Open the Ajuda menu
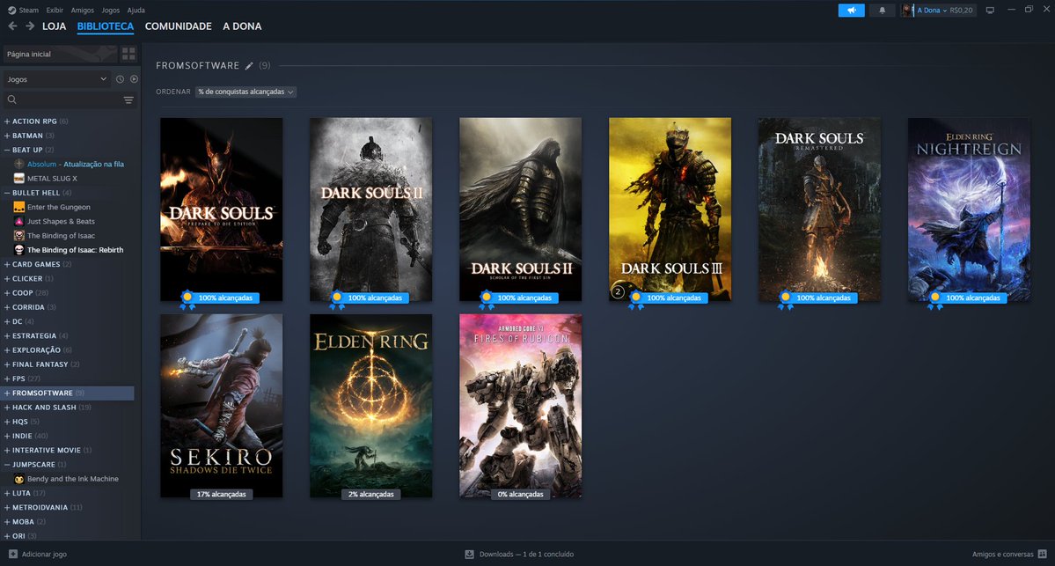Viewport: 1055px width, 566px height. [x=136, y=10]
